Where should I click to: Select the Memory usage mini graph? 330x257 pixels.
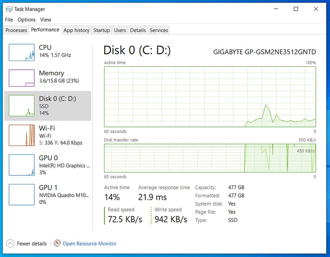(21, 78)
